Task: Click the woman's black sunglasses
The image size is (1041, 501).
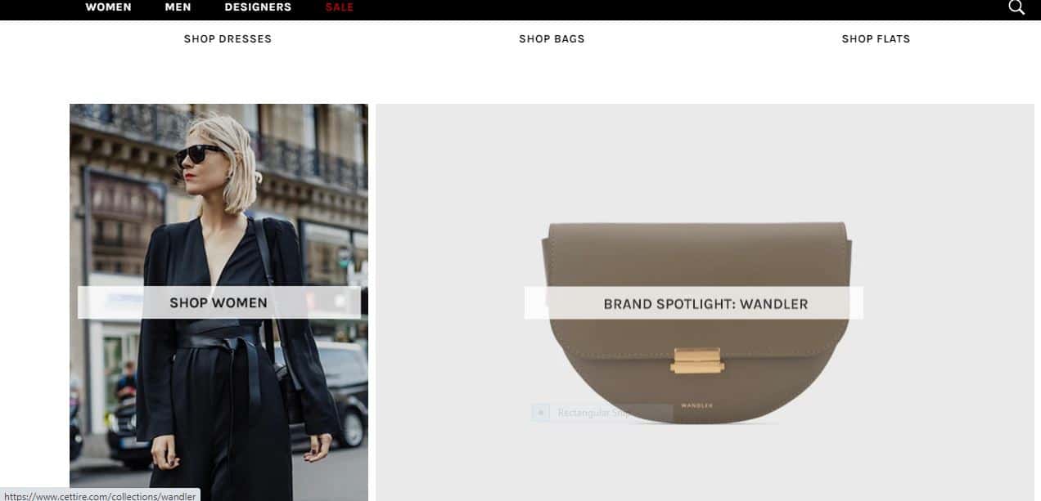Action: coord(198,154)
